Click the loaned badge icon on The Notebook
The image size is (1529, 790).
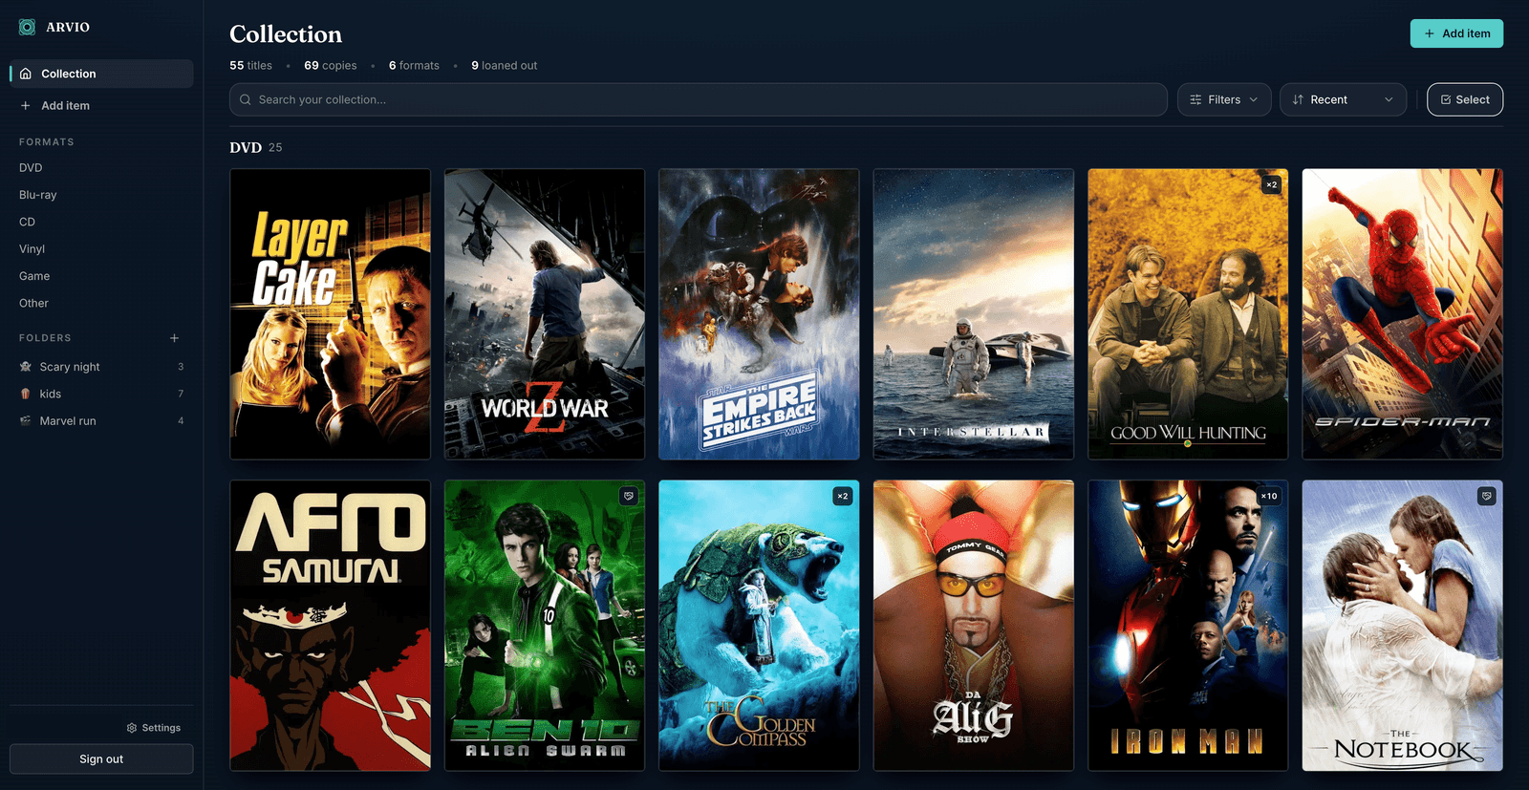[x=1486, y=496]
